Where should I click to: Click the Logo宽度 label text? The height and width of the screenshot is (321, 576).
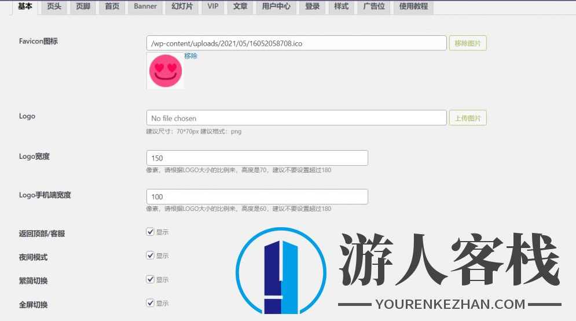pos(34,156)
